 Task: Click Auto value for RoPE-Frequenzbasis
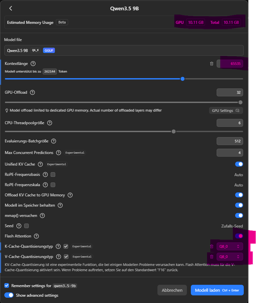click(238, 175)
